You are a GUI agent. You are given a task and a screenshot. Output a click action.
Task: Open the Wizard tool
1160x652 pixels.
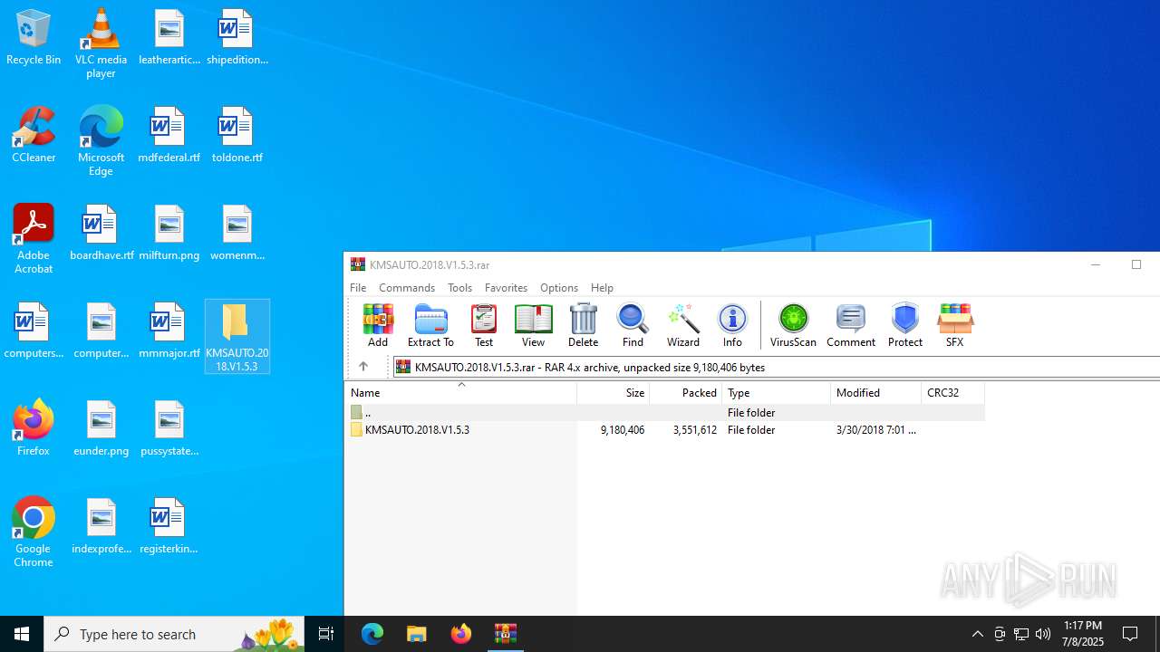pos(683,325)
